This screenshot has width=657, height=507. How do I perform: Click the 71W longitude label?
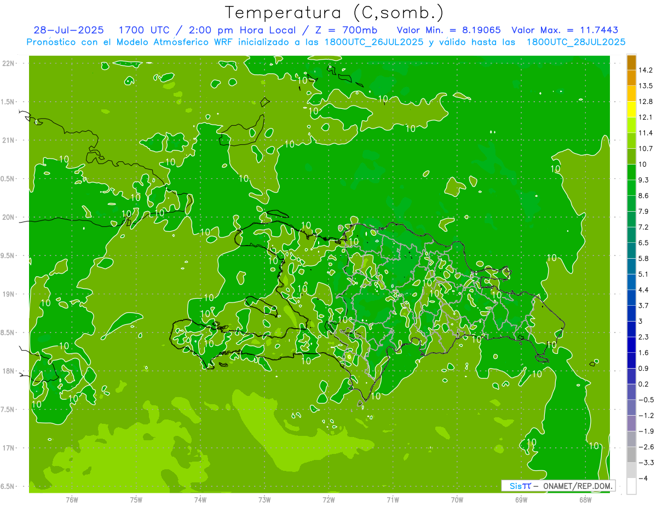[x=393, y=500]
